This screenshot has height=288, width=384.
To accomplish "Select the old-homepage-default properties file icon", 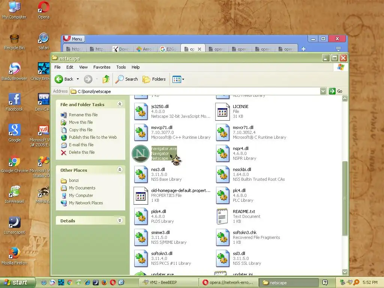I will point(141,196).
